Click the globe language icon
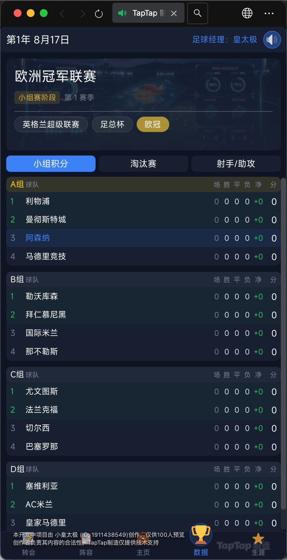The image size is (287, 560). tap(247, 13)
